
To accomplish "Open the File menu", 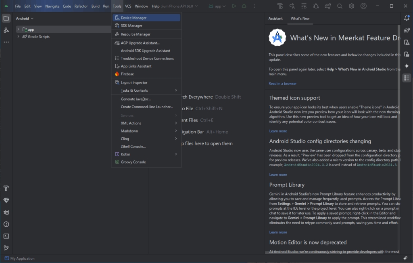I will (18, 6).
